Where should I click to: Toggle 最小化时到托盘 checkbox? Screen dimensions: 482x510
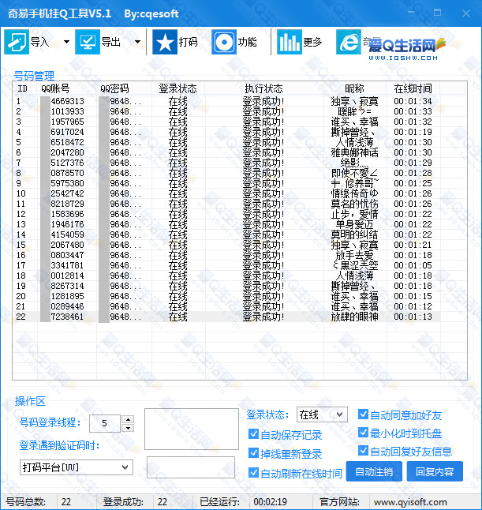(x=363, y=433)
